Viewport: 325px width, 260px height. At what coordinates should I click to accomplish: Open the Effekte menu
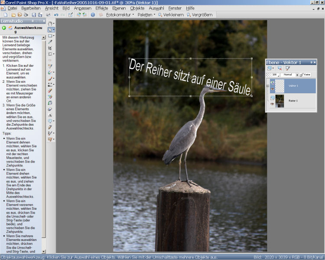tap(102, 8)
